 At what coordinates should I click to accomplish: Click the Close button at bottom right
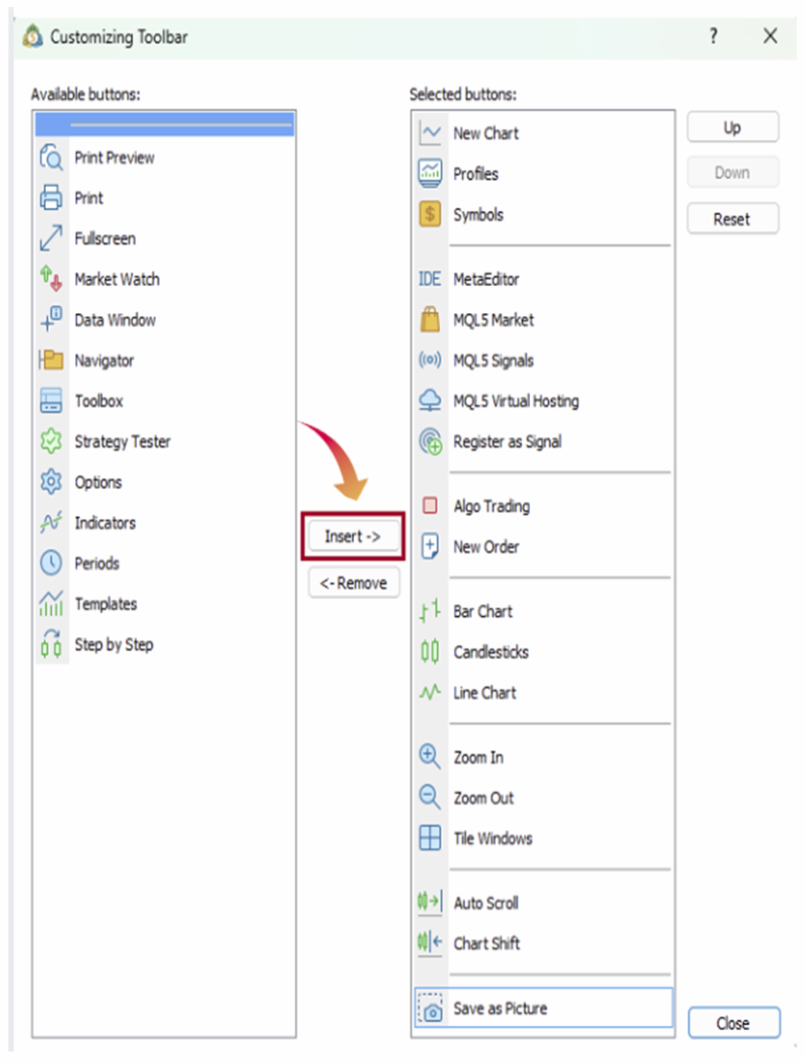click(732, 1023)
